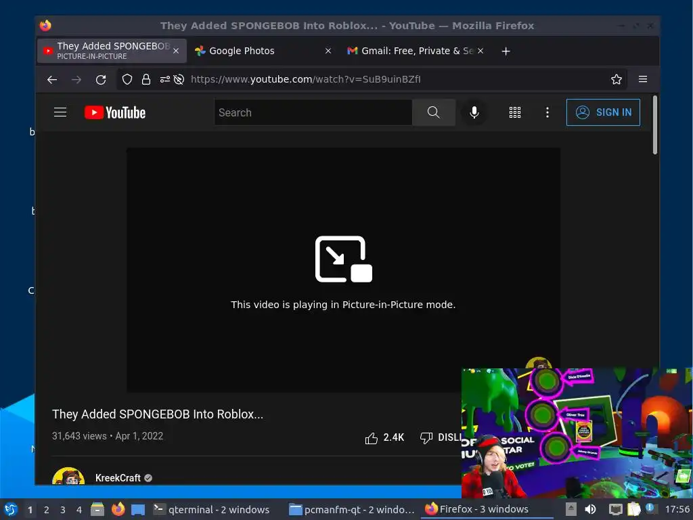Click the blocked autoplay icon in URL bar
Viewport: 693px width, 520px height.
(x=179, y=80)
